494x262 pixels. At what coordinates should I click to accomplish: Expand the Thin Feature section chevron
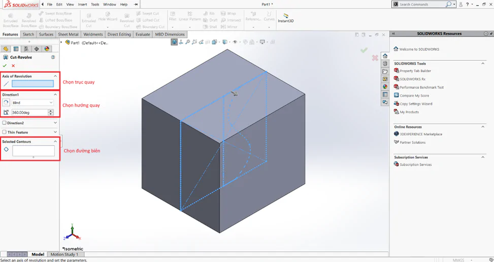[55, 132]
